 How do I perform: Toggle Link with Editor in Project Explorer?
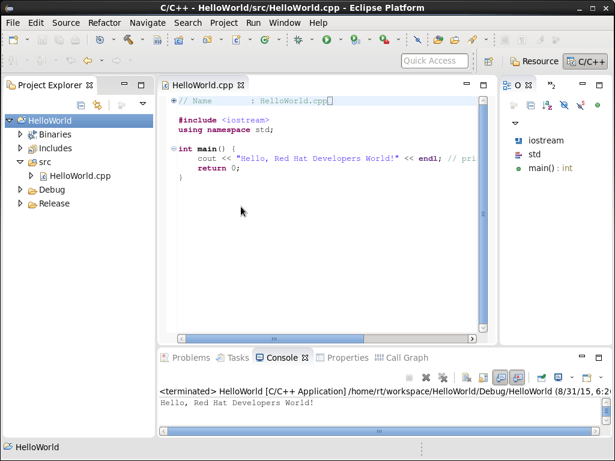97,105
